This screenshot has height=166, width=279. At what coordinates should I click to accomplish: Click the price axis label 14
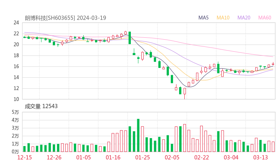(x=16, y=77)
